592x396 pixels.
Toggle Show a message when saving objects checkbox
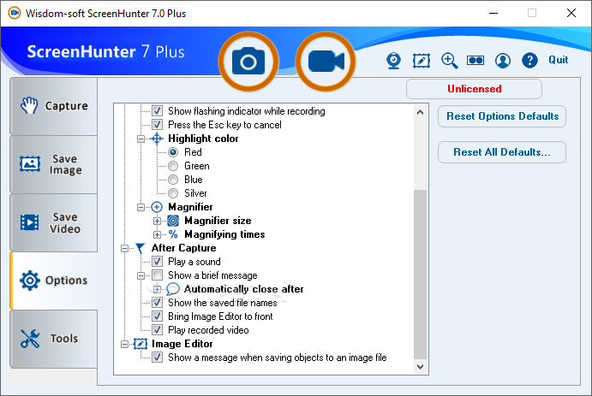(157, 358)
